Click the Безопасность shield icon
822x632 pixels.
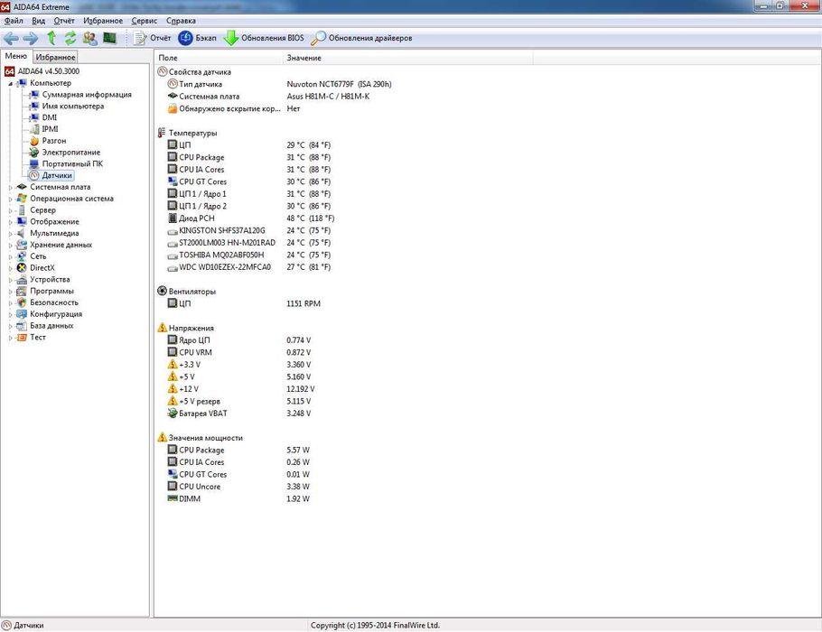[x=22, y=302]
